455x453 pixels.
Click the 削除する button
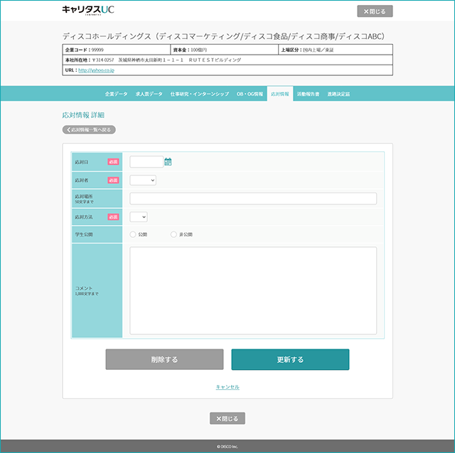coord(164,359)
